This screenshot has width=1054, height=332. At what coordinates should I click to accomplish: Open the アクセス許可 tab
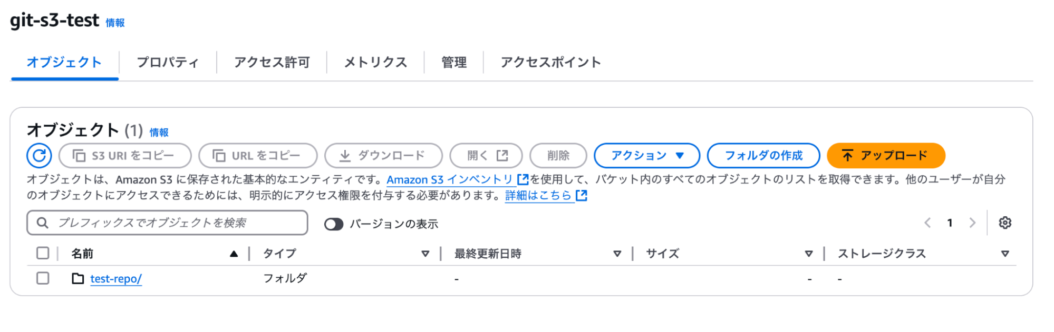pos(272,62)
